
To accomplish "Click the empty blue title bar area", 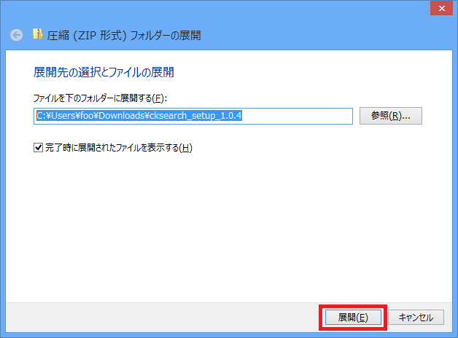I will 219,9.
